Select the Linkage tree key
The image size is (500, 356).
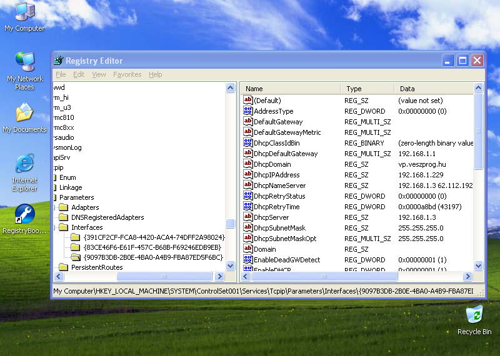point(71,187)
